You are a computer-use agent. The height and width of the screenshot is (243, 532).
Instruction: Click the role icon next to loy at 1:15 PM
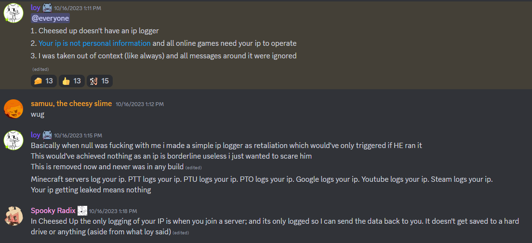47,135
